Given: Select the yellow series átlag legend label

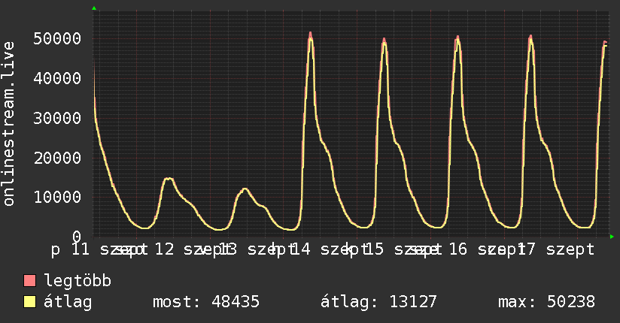Looking at the screenshot, I should (68, 302).
